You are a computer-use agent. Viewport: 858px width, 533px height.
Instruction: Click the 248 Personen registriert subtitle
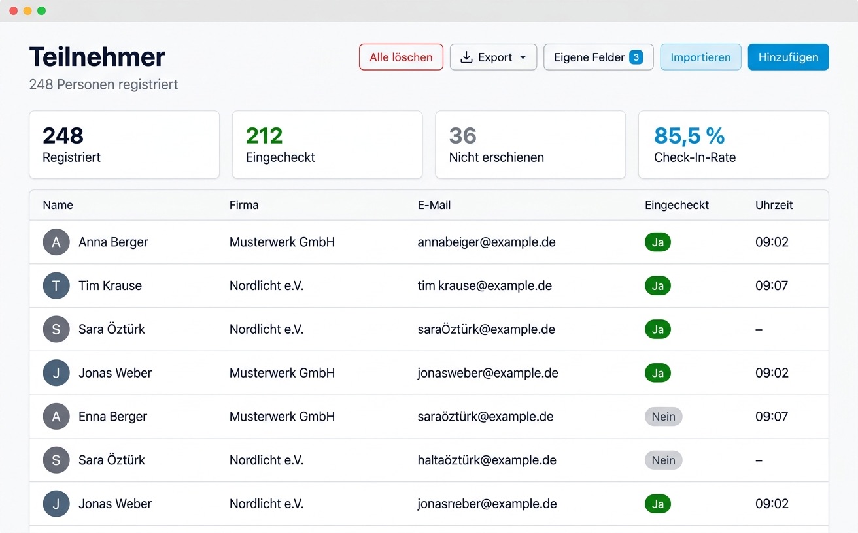103,84
